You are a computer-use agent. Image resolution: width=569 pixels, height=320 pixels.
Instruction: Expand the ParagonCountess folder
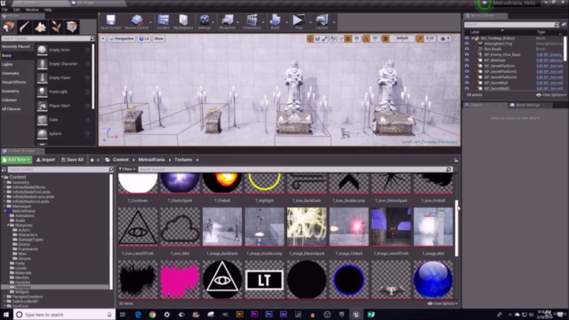(4, 297)
